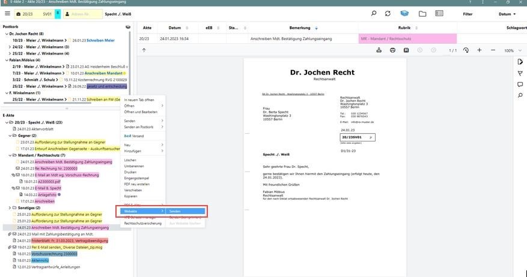This screenshot has height=277, width=527.
Task: Collapse the Gegner folder
Action: (x=11, y=136)
